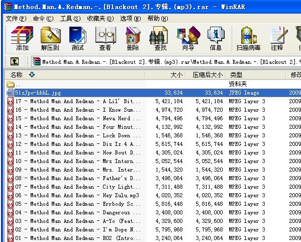301x242 pixels.
Task: Sort by the 大小 column header
Action: 165,74
